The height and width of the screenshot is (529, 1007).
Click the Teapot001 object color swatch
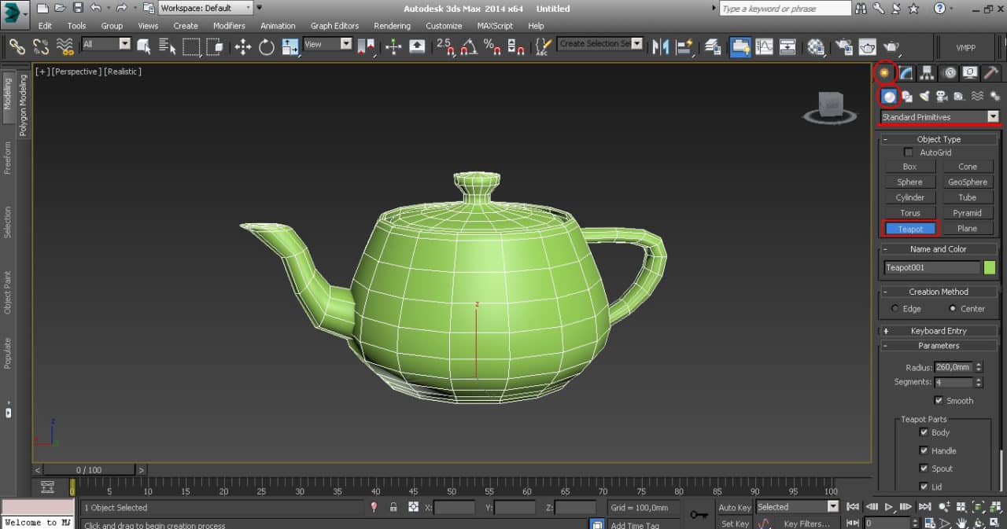[x=989, y=267]
